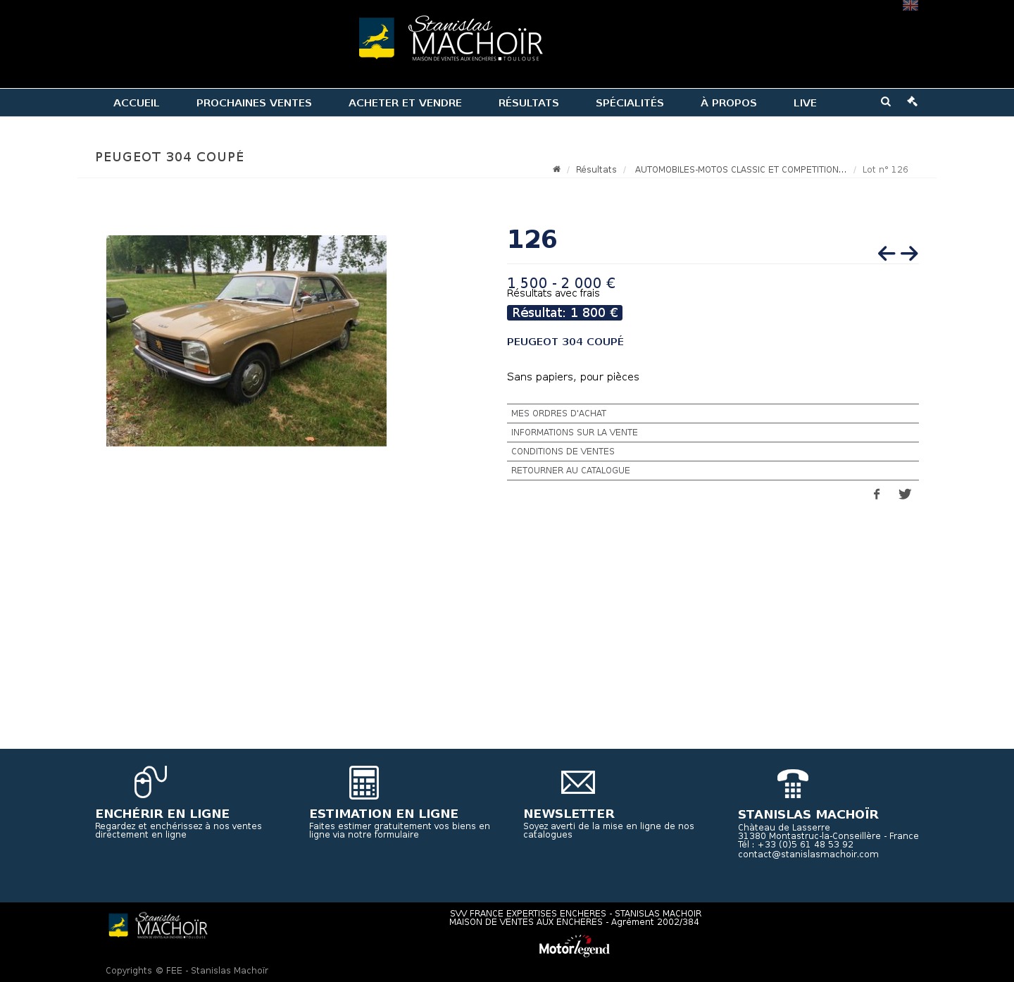
Task: Open Prochaines Ventes menu
Action: coord(254,103)
